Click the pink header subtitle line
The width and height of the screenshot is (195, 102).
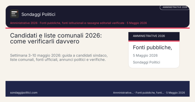coord(78,23)
